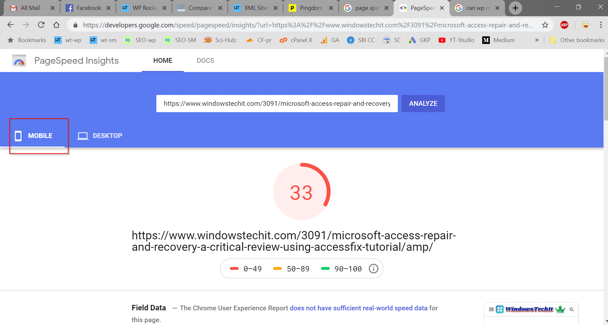Viewport: 608px width, 325px height.
Task: Open the wt-wp bookmark
Action: point(68,40)
